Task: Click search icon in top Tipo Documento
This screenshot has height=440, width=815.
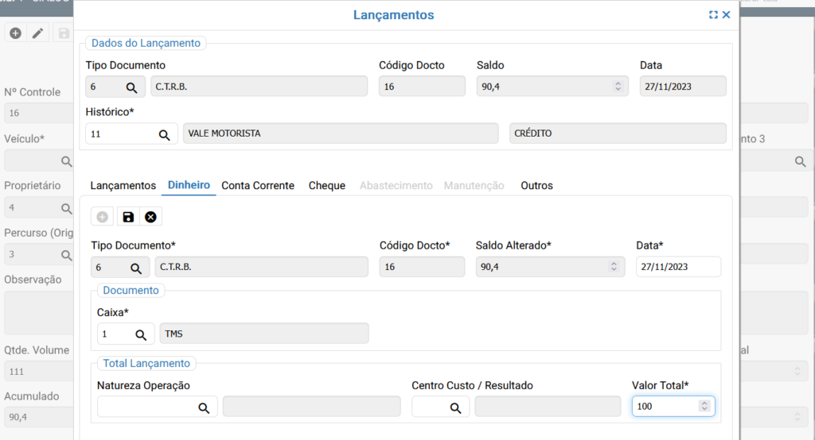Action: coord(131,87)
